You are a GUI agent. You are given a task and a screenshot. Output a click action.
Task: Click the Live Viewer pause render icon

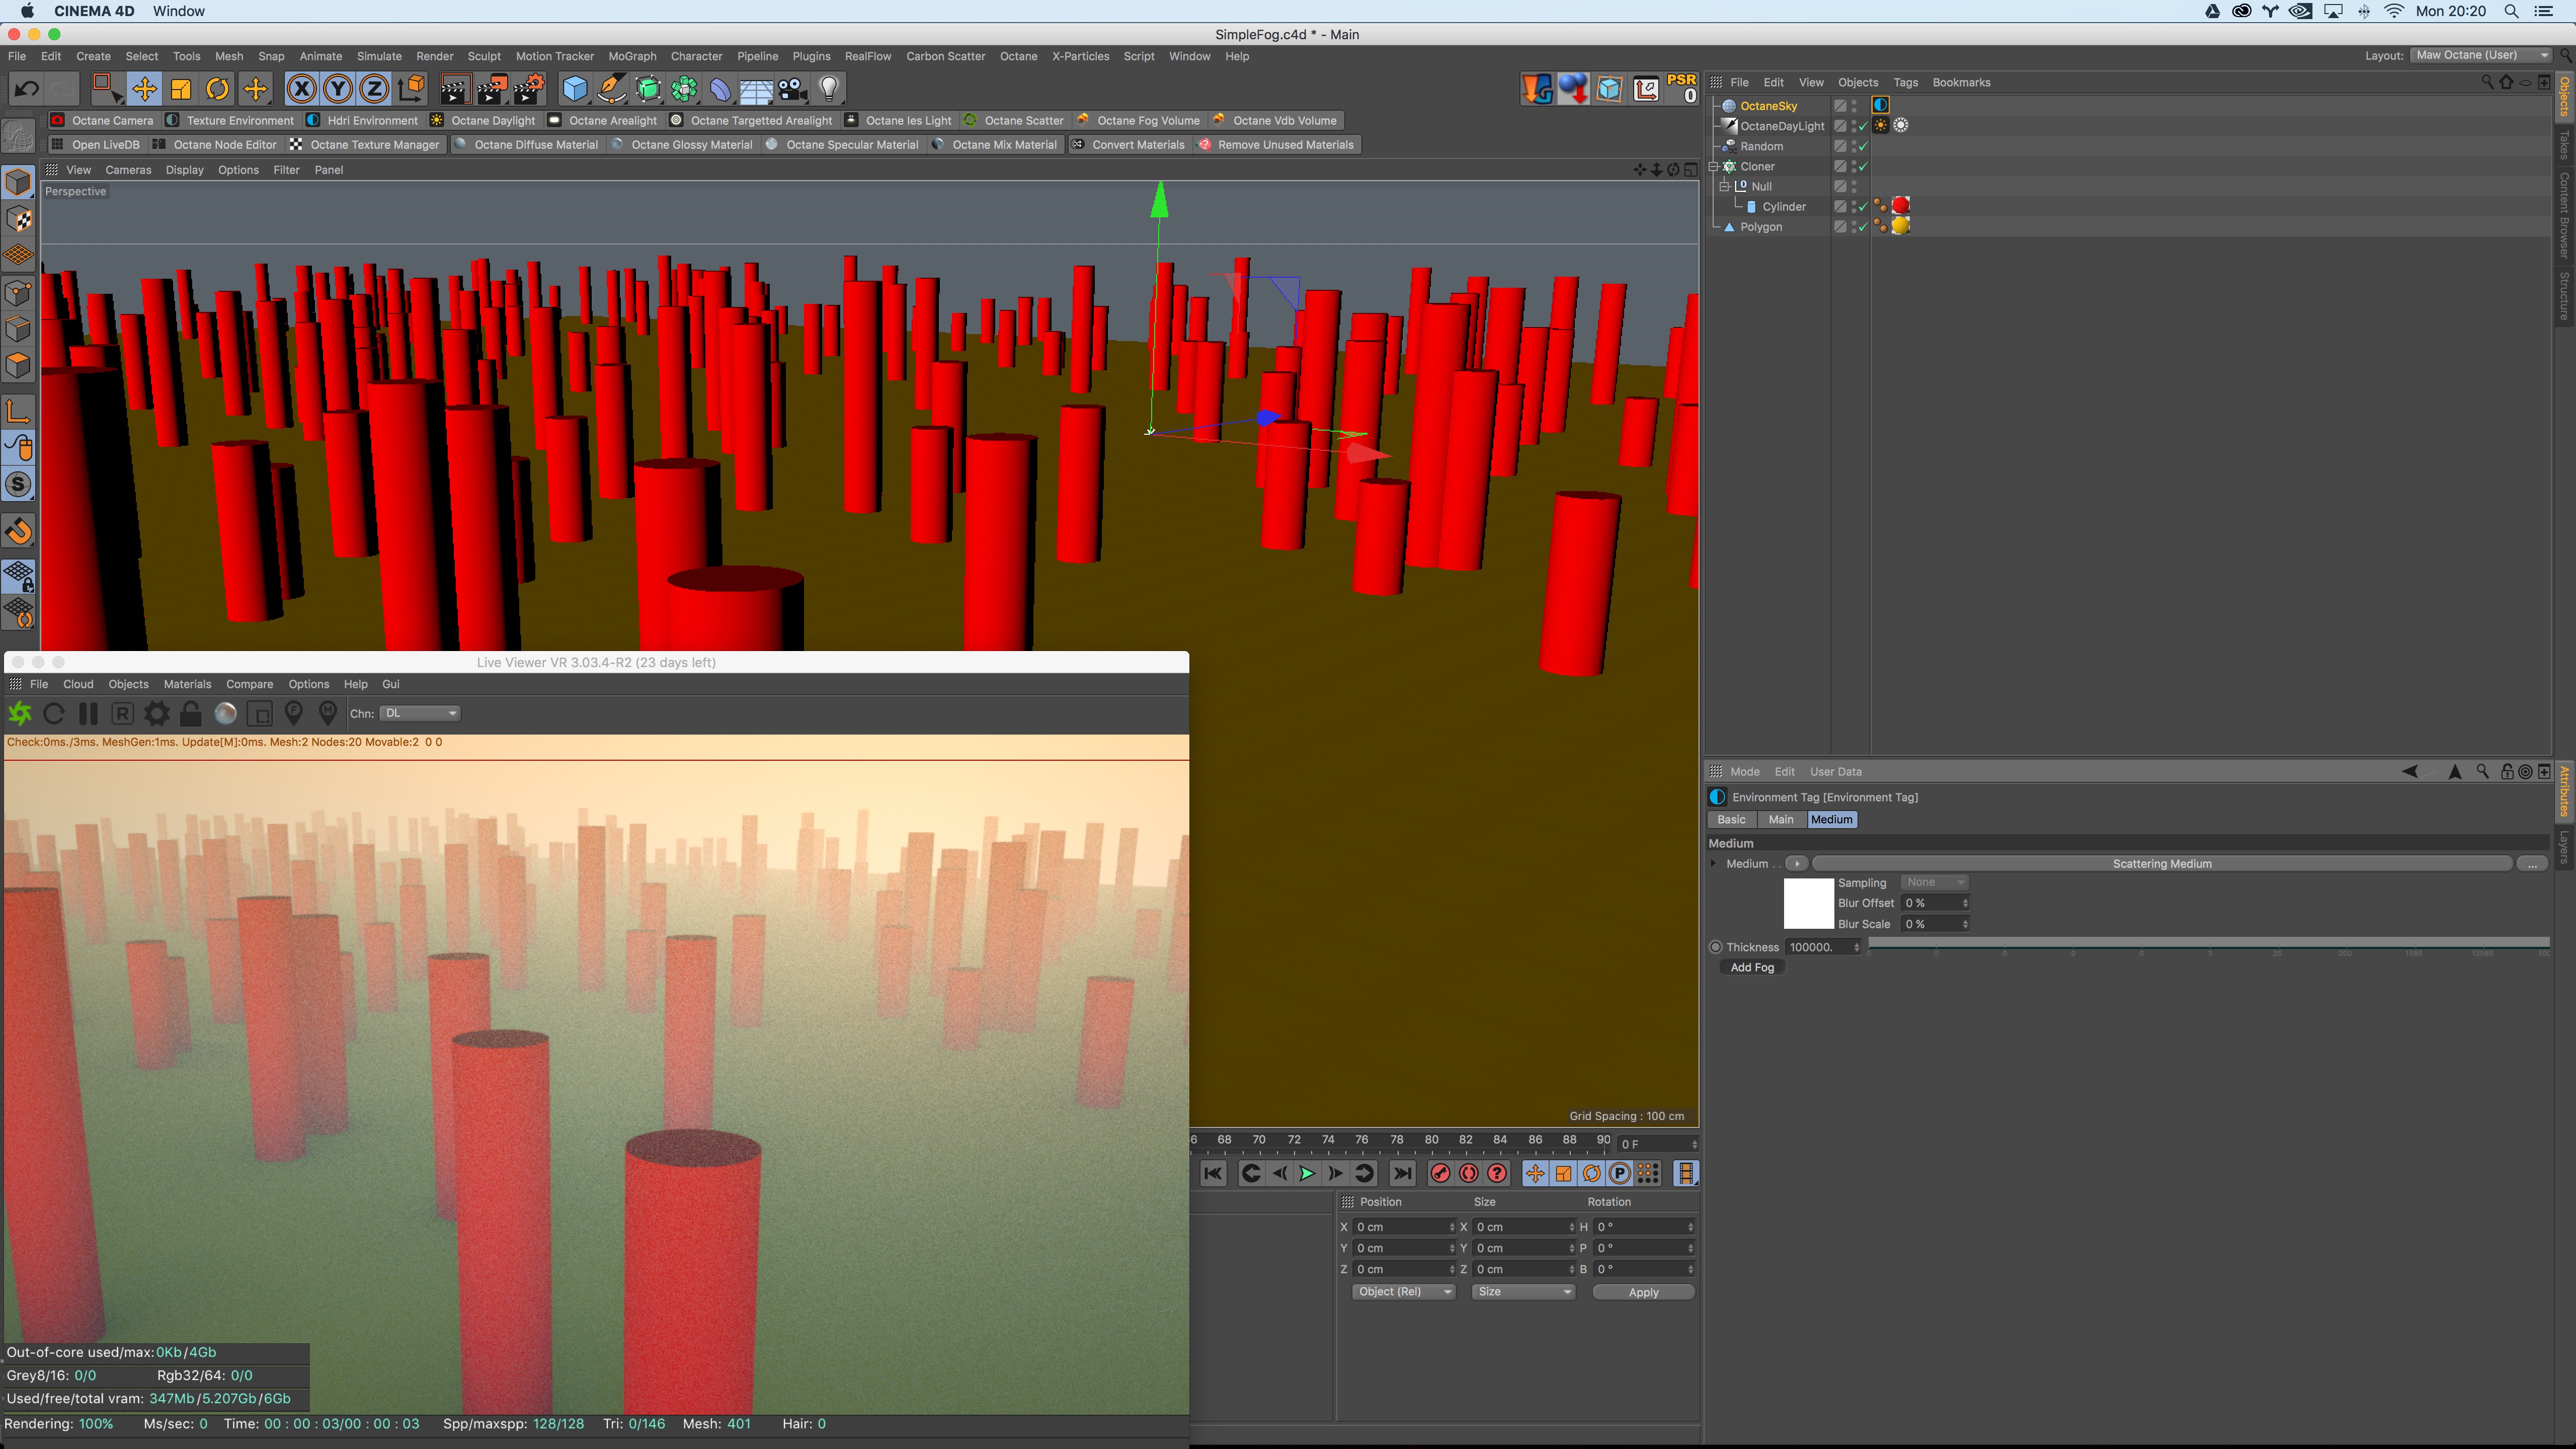88,713
